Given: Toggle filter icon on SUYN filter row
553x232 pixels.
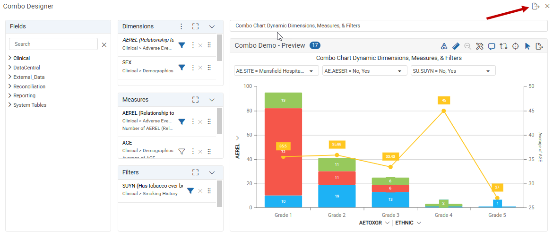Looking at the screenshot, I should click(190, 191).
